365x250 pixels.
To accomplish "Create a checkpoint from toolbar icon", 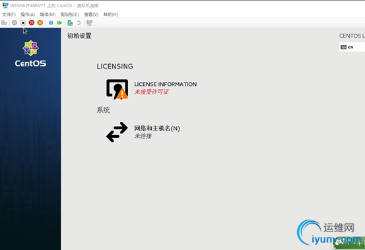I will click(x=70, y=23).
